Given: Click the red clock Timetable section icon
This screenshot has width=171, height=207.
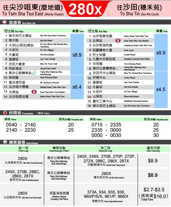Looking at the screenshot, I should (5, 113).
